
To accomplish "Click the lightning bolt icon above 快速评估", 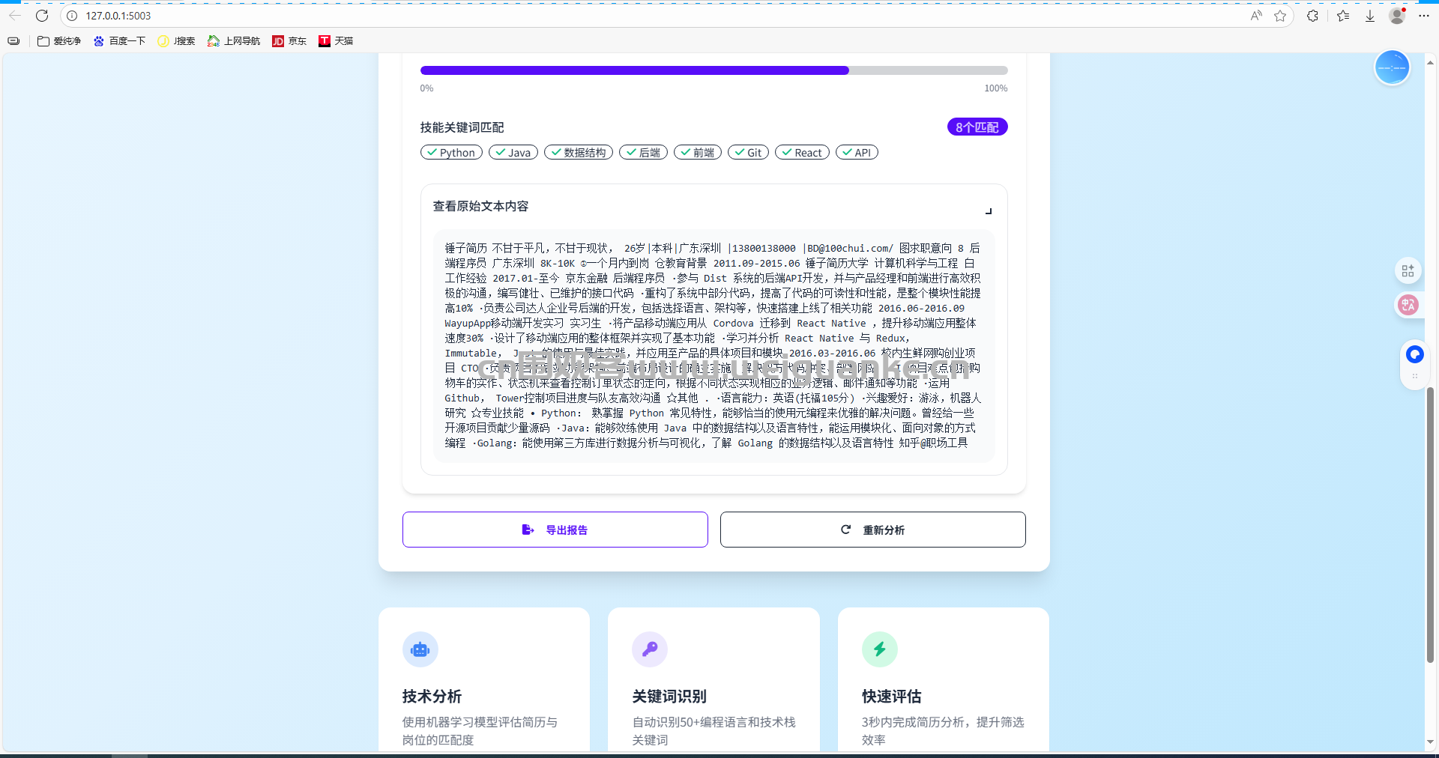I will click(879, 649).
